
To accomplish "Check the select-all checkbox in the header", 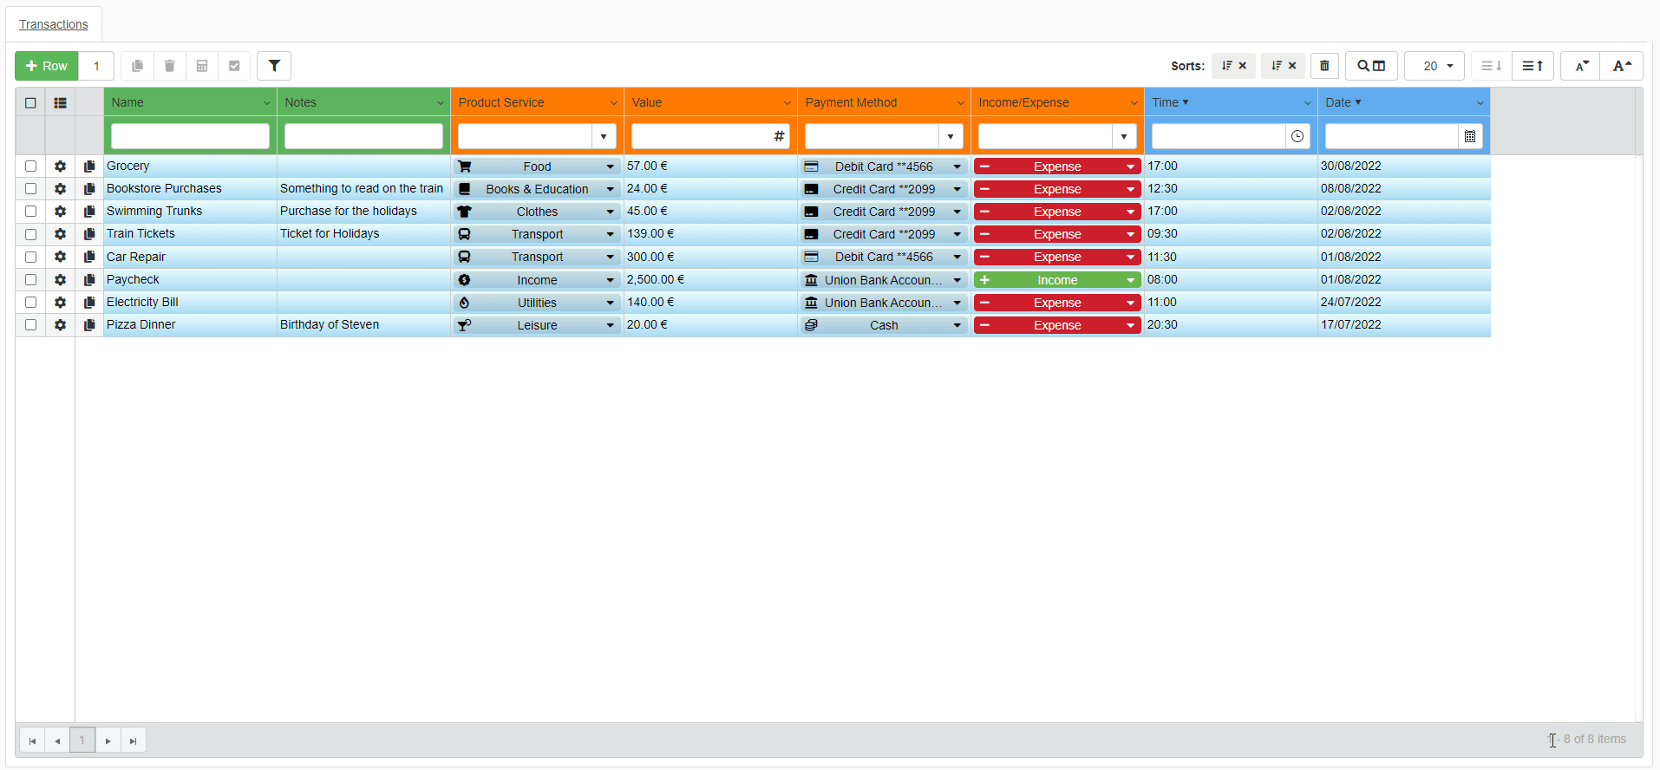I will [30, 102].
